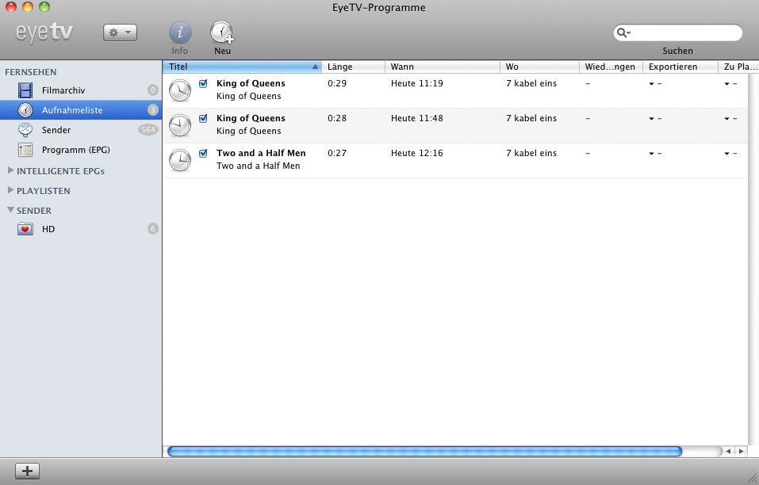Uncheck the King of Queens 11:48 schedule
Viewport: 759px width, 485px height.
203,118
